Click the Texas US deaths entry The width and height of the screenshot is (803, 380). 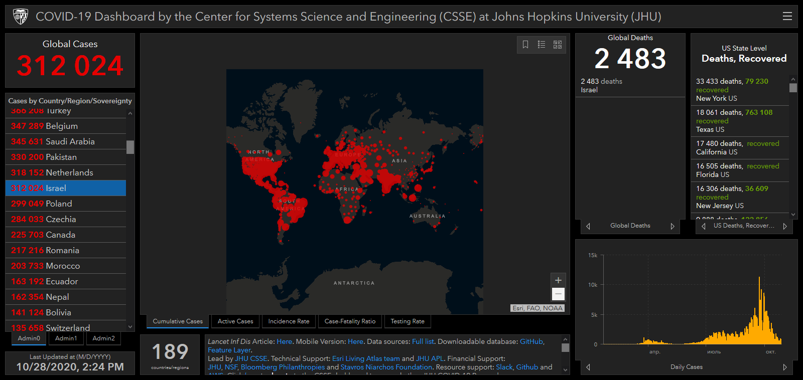740,121
